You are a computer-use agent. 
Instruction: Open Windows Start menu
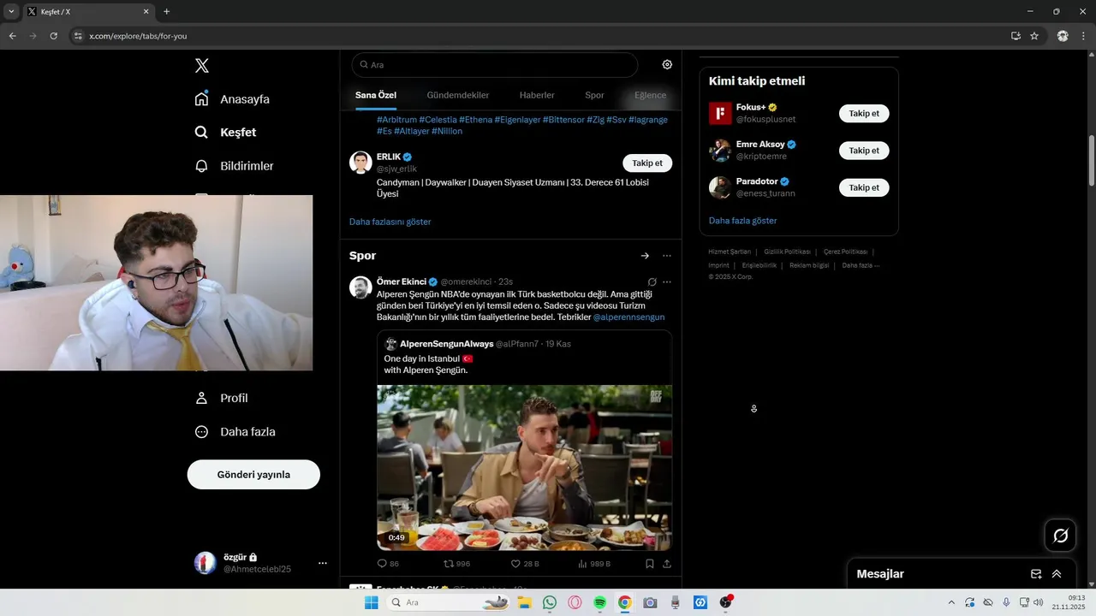point(371,602)
